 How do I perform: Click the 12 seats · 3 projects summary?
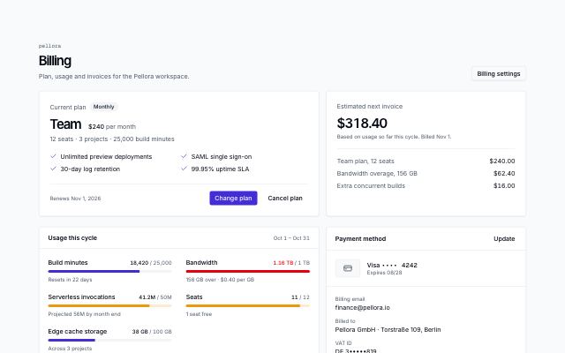112,139
